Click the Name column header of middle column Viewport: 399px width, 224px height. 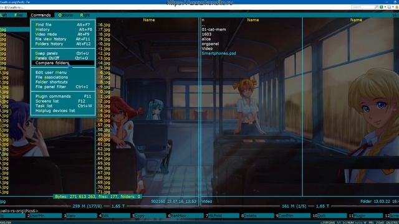(x=149, y=20)
